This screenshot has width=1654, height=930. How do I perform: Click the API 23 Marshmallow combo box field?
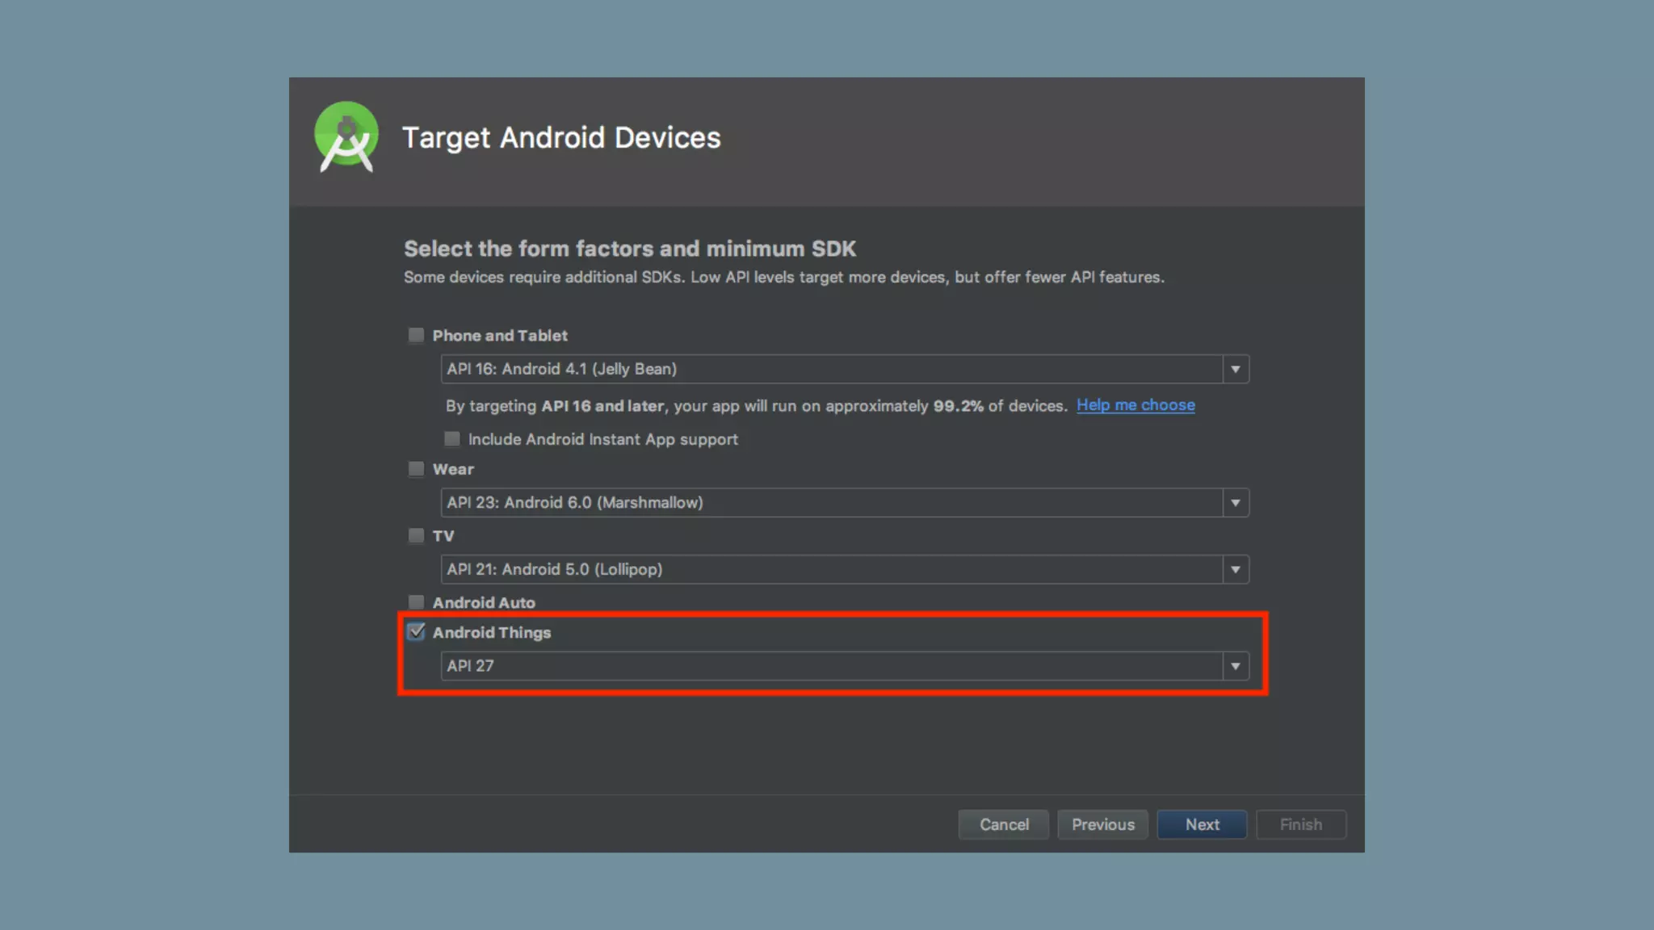[830, 503]
